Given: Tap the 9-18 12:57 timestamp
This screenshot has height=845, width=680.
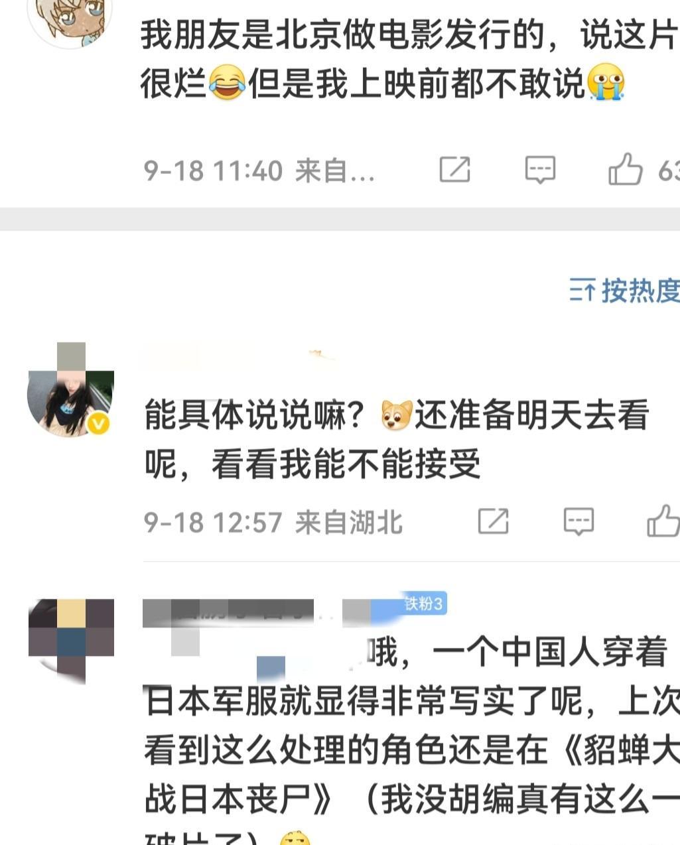Looking at the screenshot, I should 213,523.
